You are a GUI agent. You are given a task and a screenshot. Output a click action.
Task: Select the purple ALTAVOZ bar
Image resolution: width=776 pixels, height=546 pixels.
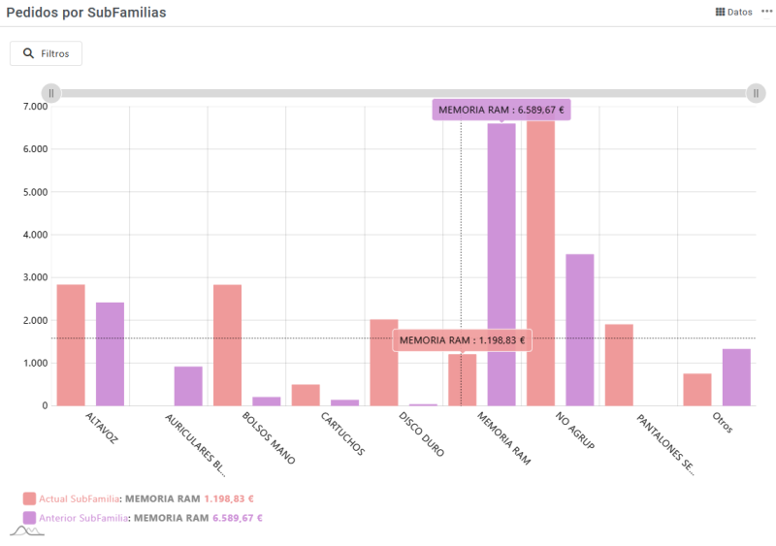pyautogui.click(x=110, y=354)
